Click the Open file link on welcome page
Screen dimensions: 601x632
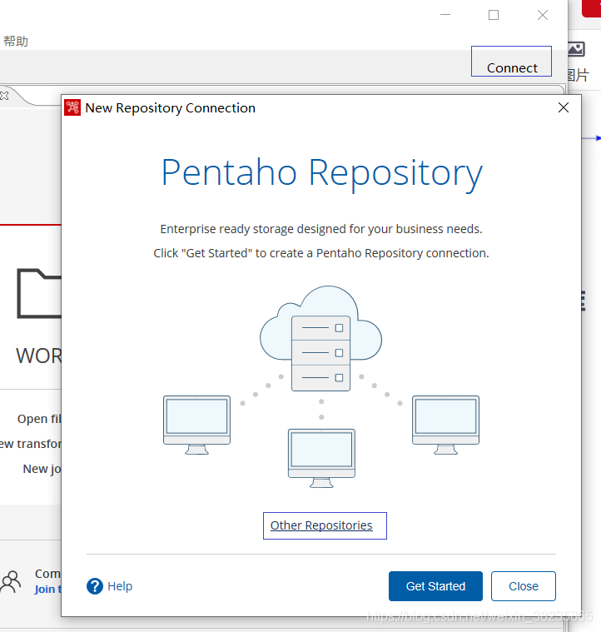[x=39, y=419]
